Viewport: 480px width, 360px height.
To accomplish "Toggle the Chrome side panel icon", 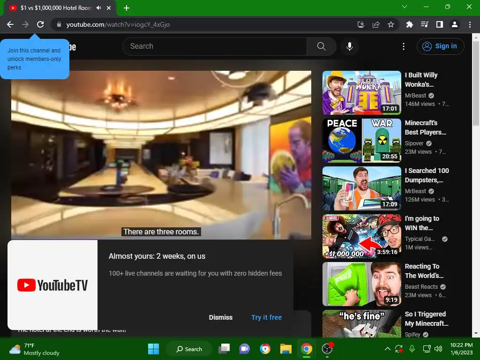I will (x=440, y=24).
